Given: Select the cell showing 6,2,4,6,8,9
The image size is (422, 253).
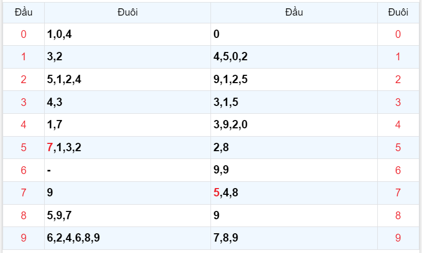Looking at the screenshot, I should [73, 238].
